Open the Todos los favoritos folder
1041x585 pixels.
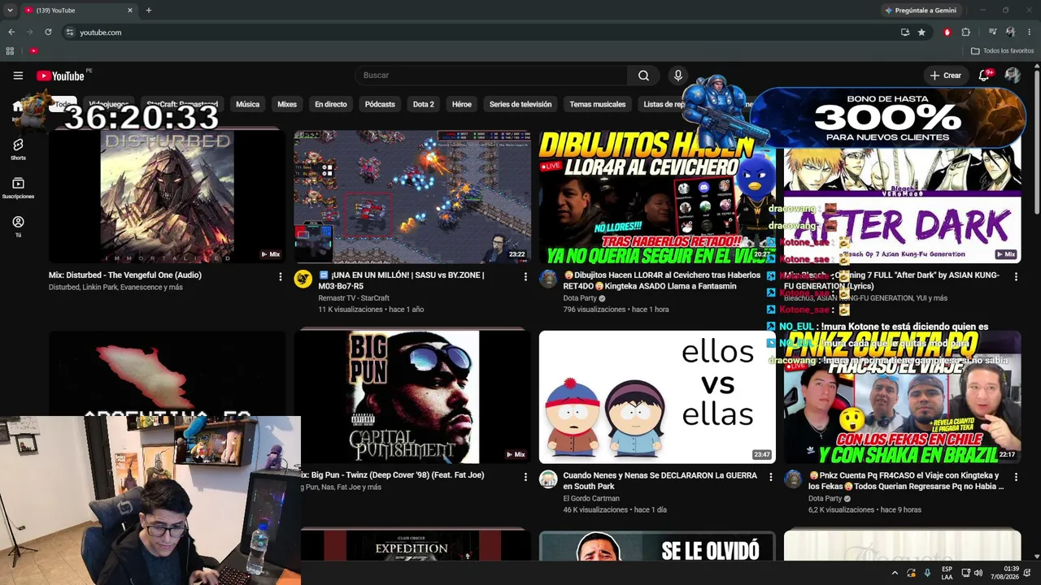[1003, 50]
